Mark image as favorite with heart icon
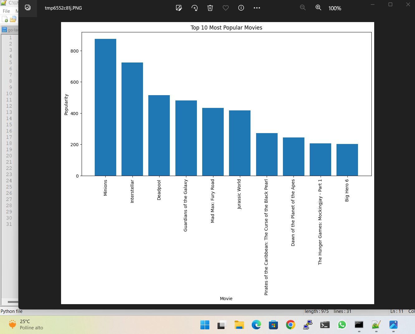 [226, 8]
